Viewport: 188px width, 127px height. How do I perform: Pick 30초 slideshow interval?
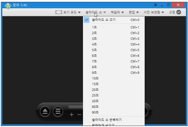click(x=114, y=101)
